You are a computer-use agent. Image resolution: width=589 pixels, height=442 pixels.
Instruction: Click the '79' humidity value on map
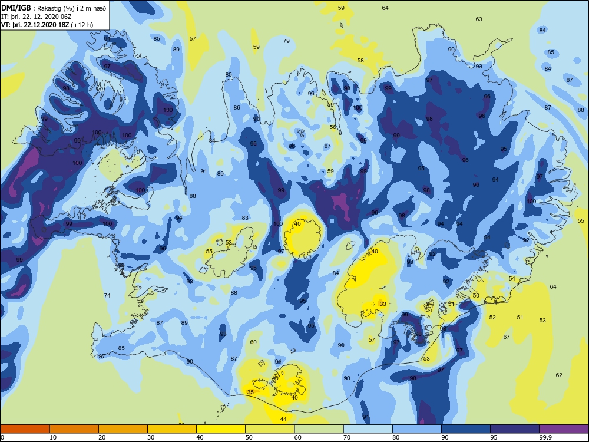click(x=286, y=41)
